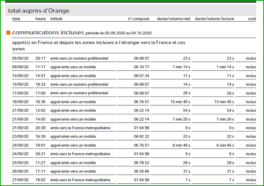264x186 pixels.
Task: Click 'inclus' cost in 18/09/20 row
Action: 251,102
